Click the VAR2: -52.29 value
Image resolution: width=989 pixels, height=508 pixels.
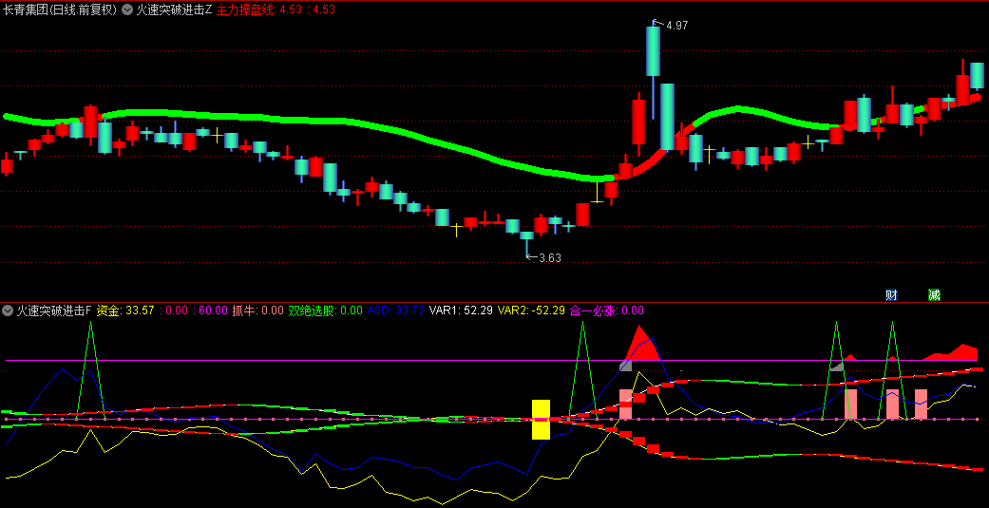(531, 310)
